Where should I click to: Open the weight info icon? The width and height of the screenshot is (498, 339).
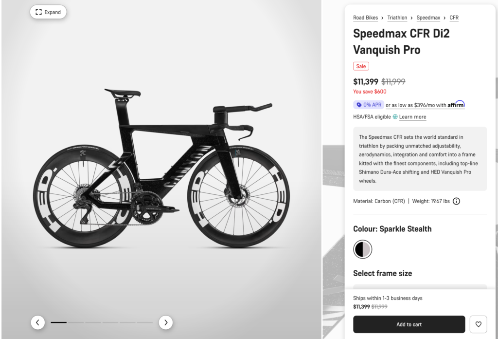[x=456, y=201]
